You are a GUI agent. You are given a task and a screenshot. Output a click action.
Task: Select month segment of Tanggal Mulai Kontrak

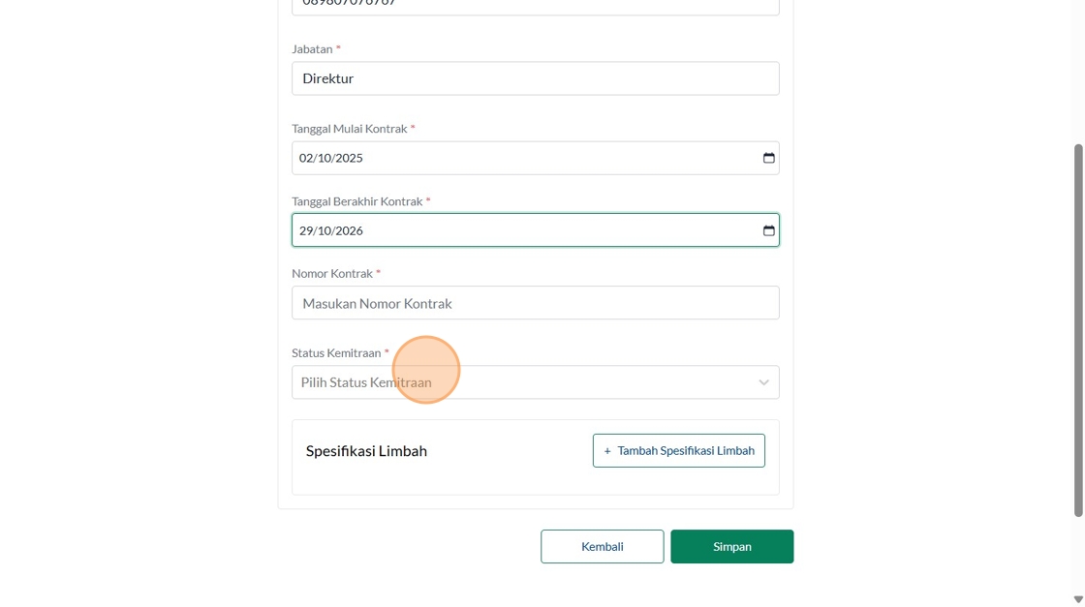coord(325,158)
